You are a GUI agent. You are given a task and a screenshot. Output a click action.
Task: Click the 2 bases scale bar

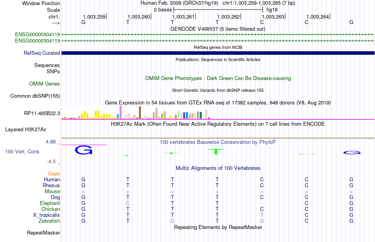coord(218,10)
